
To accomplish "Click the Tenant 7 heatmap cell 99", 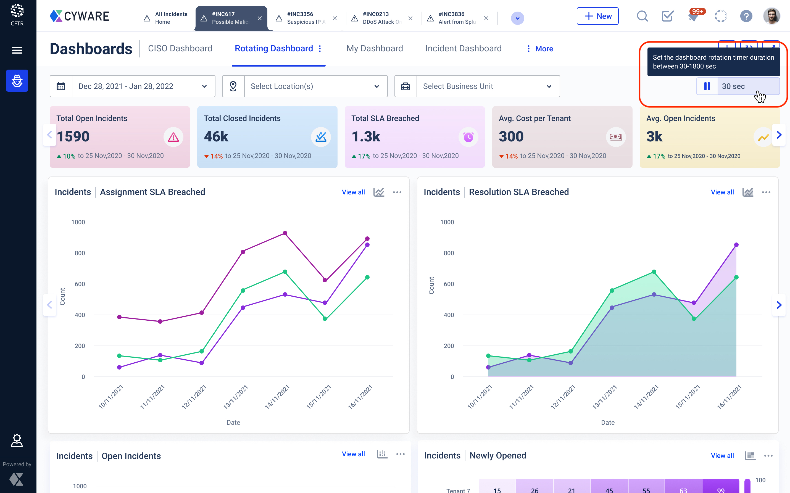I will pos(721,486).
